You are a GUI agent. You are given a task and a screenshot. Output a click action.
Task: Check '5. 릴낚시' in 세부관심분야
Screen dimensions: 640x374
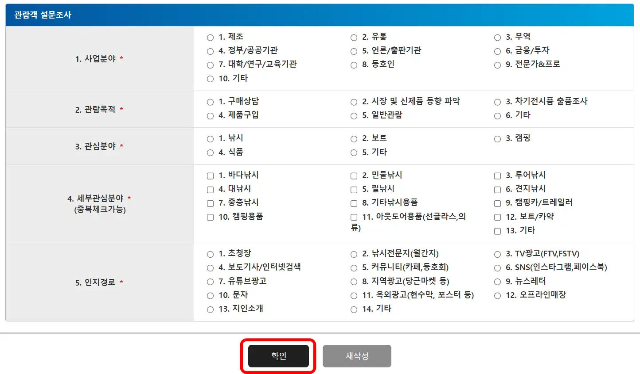pos(353,189)
